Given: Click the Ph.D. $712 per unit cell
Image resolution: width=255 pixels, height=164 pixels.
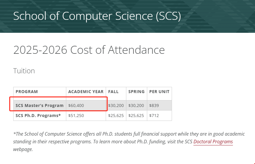Looking at the screenshot, I should pyautogui.click(x=154, y=116).
